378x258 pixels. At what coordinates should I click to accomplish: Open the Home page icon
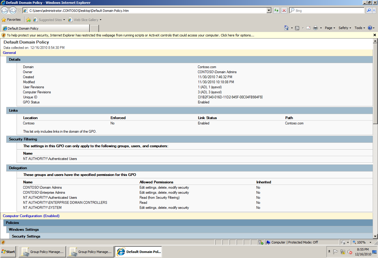[286, 28]
